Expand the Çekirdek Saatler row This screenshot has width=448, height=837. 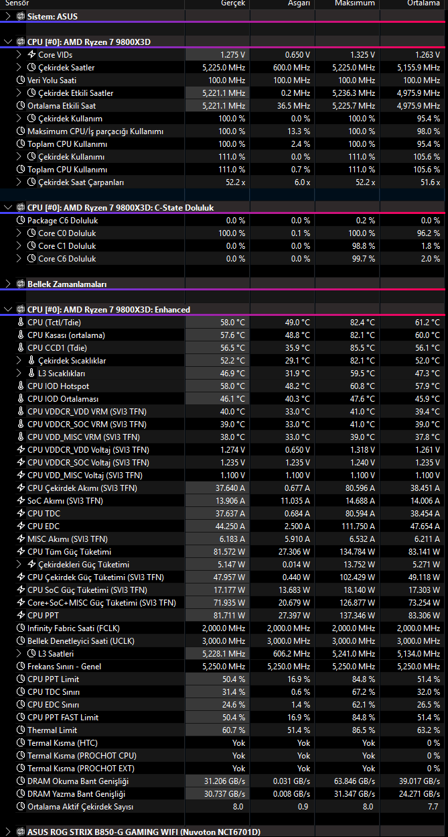[x=19, y=68]
